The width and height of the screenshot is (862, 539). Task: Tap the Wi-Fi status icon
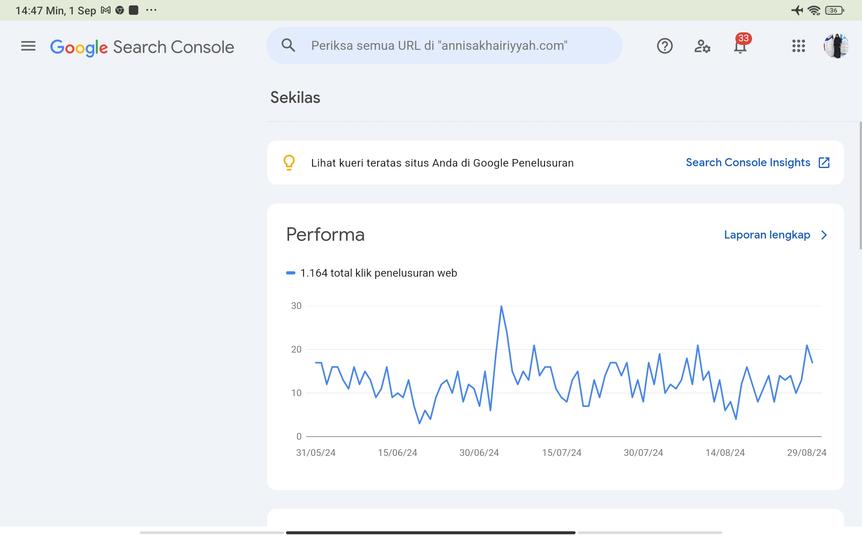pos(814,10)
